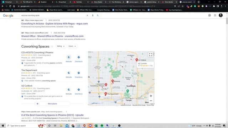This screenshot has height=128, width=228.
Task: Open the Rating filter dropdown
Action: [x=61, y=46]
